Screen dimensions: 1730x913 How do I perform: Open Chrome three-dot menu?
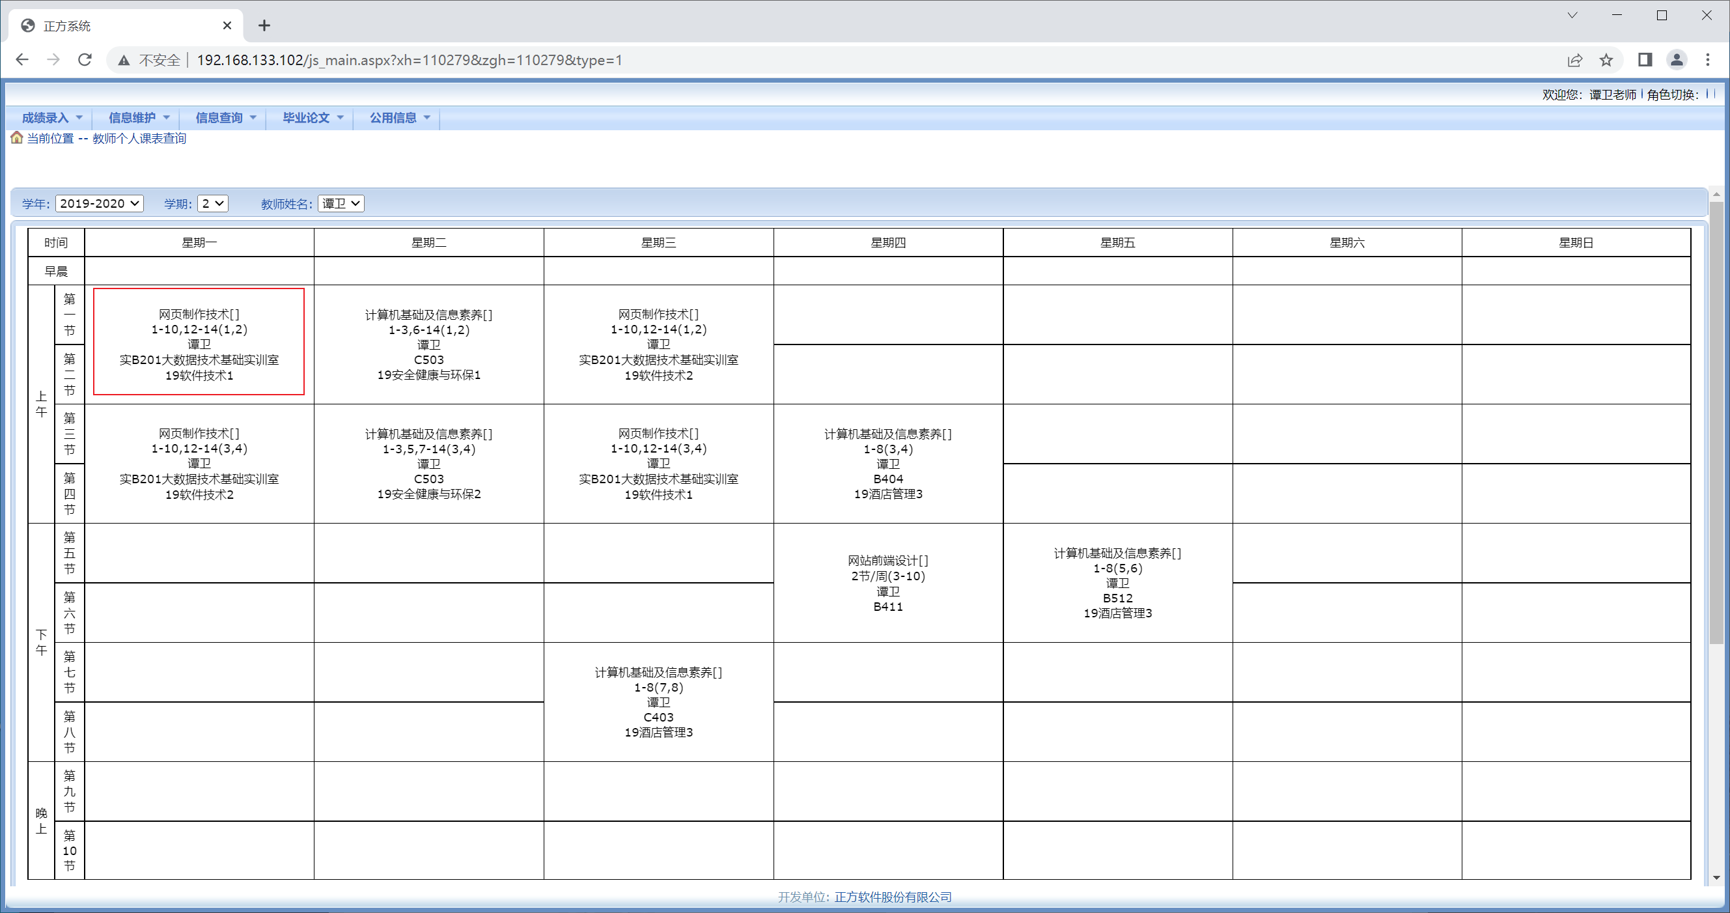1708,60
